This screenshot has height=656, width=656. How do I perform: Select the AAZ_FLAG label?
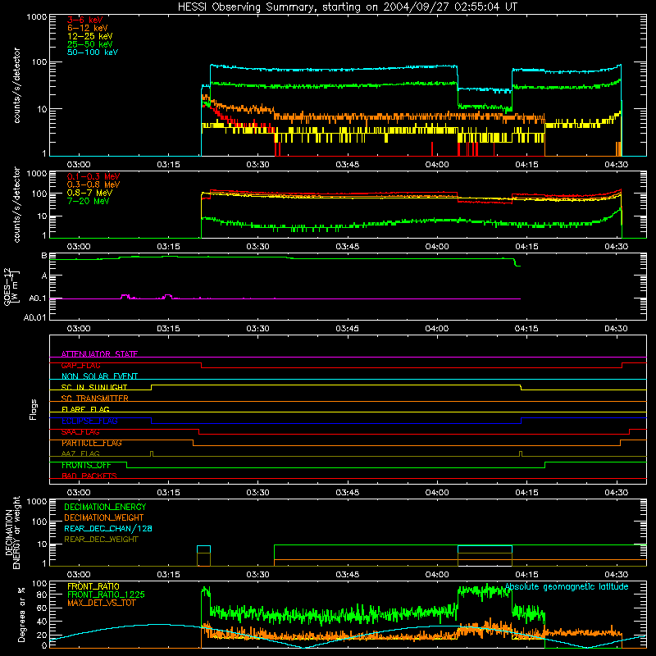click(x=80, y=453)
